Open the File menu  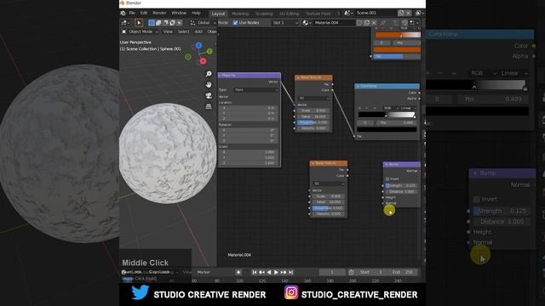[x=132, y=14]
